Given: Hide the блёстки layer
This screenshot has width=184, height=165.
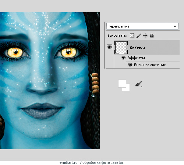Looking at the screenshot, I should point(109,47).
